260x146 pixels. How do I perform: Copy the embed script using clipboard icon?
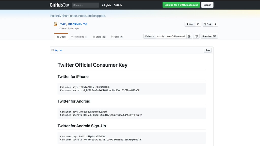point(189,36)
